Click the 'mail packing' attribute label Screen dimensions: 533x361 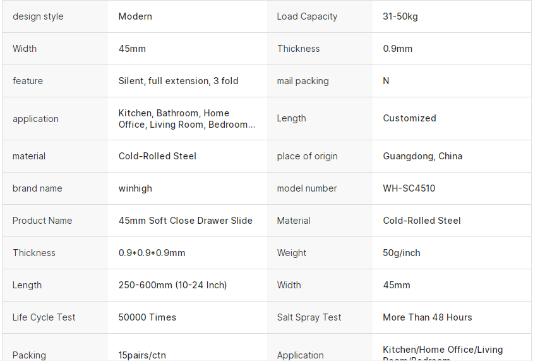click(x=302, y=81)
